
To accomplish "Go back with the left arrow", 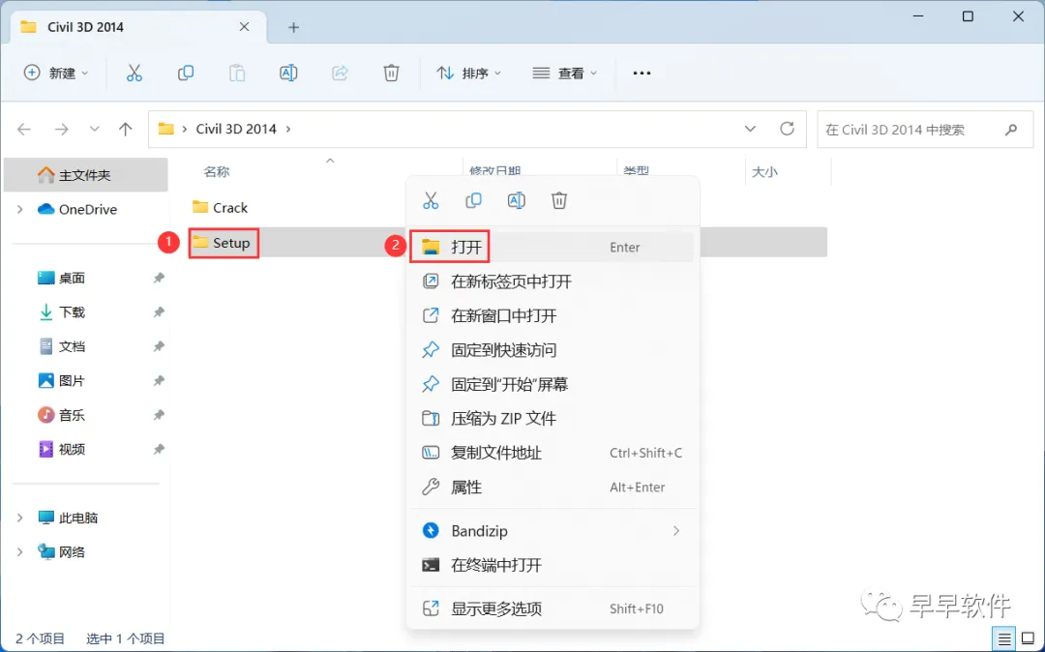I will pyautogui.click(x=24, y=130).
